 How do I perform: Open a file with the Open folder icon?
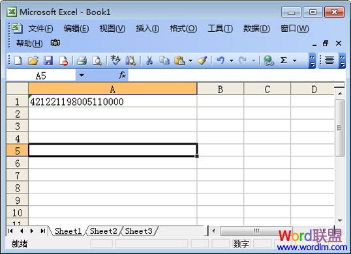tap(33, 61)
